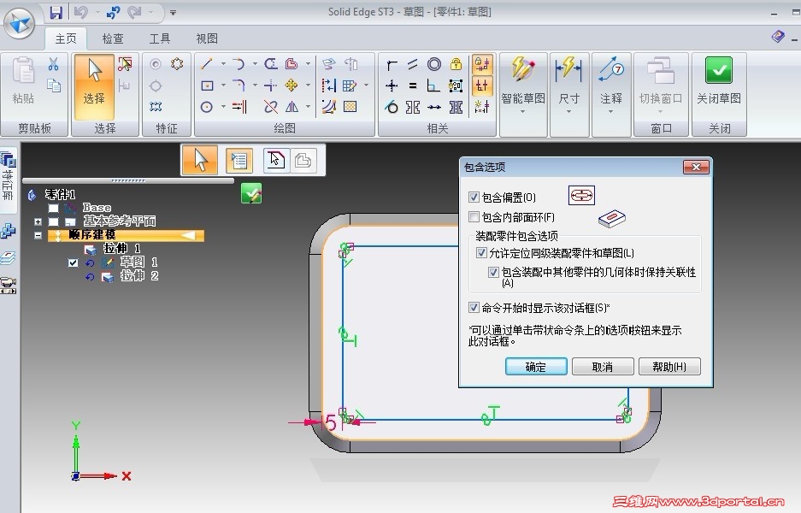Open the Rectangle tool dropdown arrow
The height and width of the screenshot is (513, 801).
[x=223, y=85]
